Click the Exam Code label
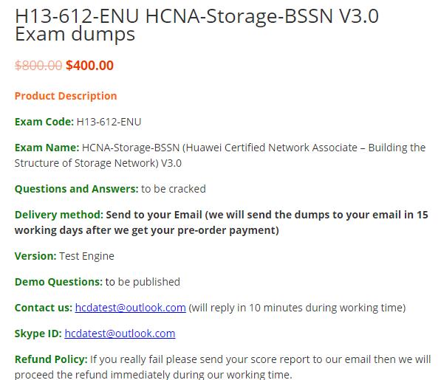Image resolution: width=441 pixels, height=380 pixels. [x=44, y=122]
